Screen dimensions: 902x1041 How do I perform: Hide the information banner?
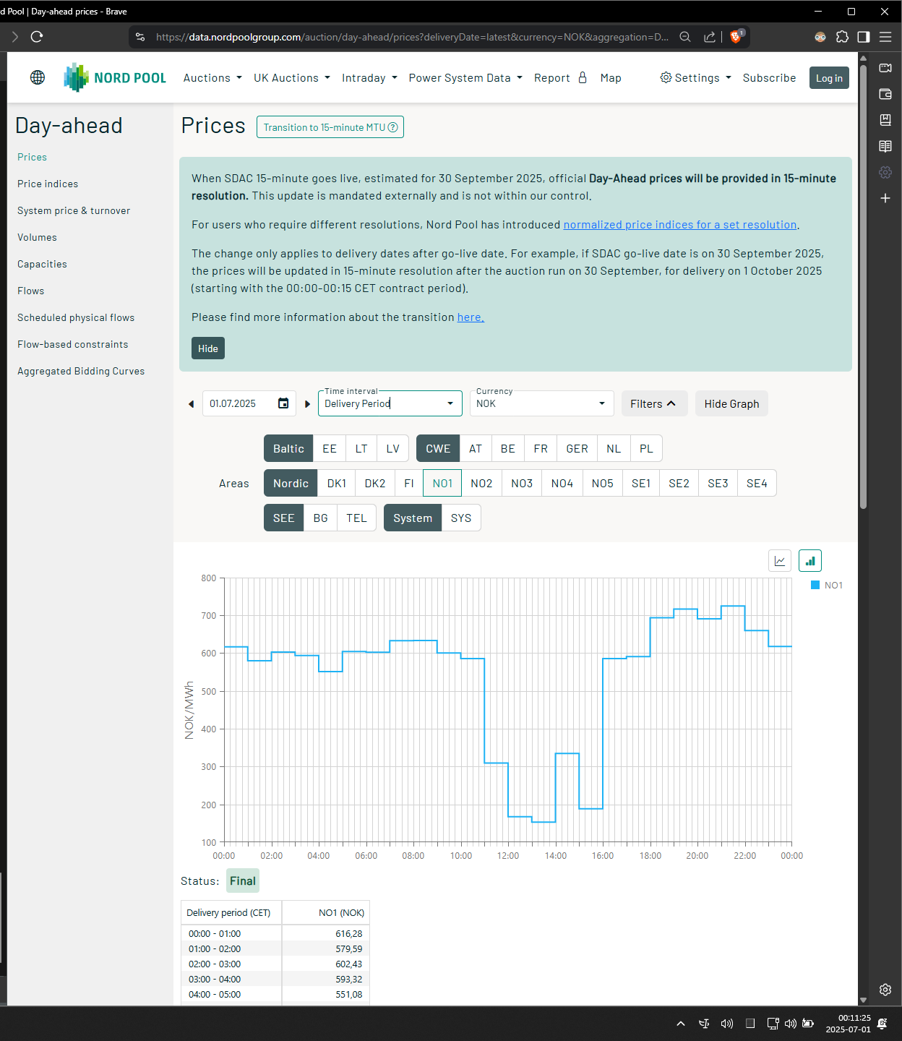(x=208, y=348)
